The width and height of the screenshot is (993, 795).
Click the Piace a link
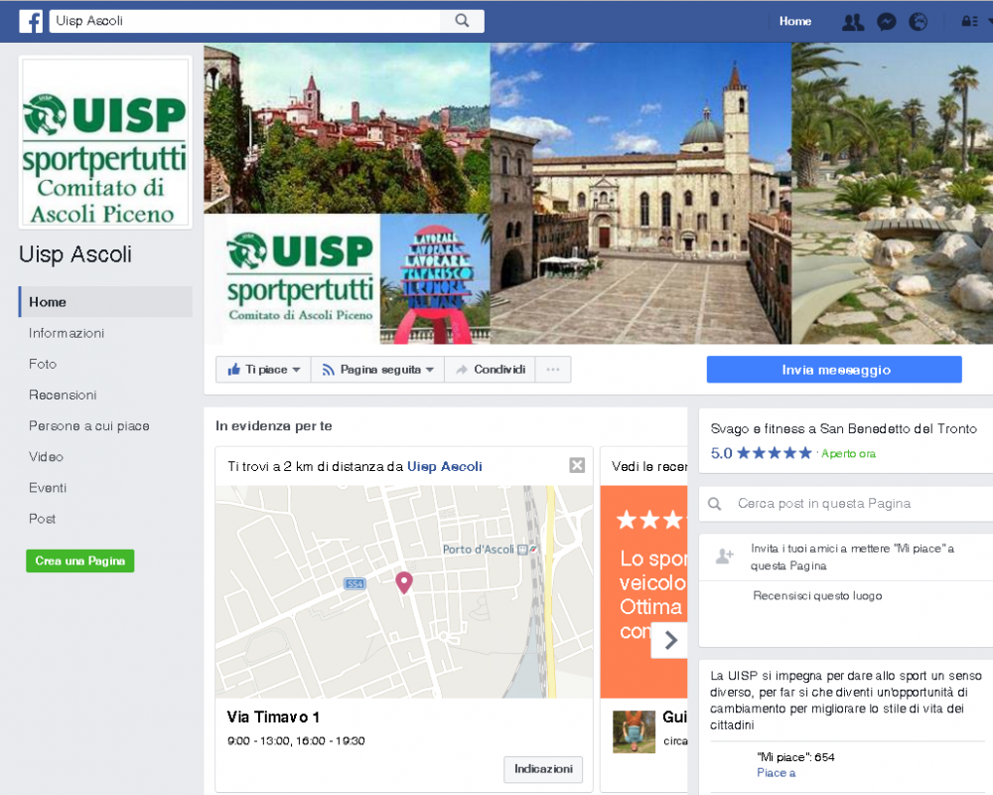[x=776, y=773]
